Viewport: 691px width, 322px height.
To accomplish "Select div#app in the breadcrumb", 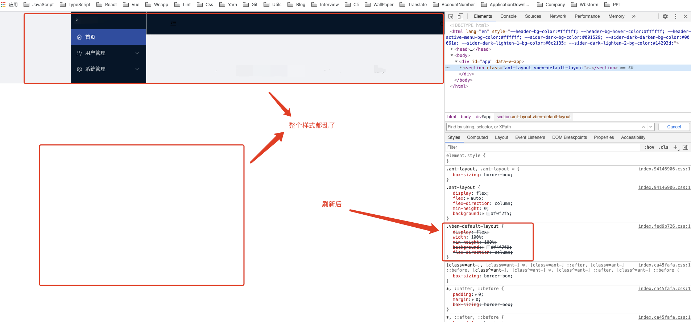I will (483, 117).
